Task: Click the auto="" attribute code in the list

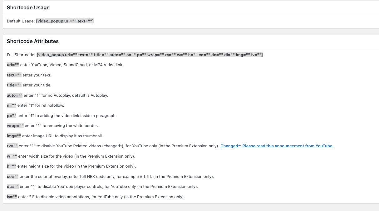Action: [x=15, y=95]
